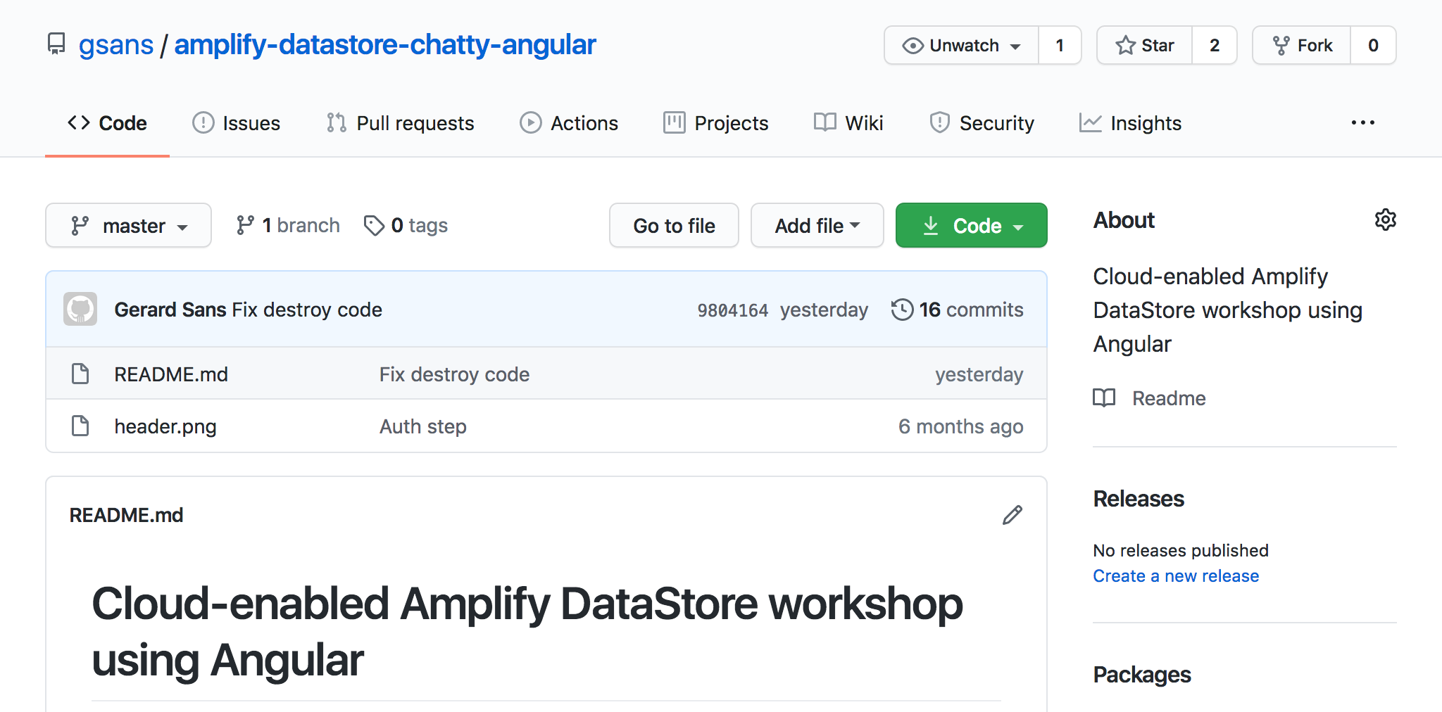Open the Wiki tab
The width and height of the screenshot is (1442, 712).
click(x=848, y=123)
